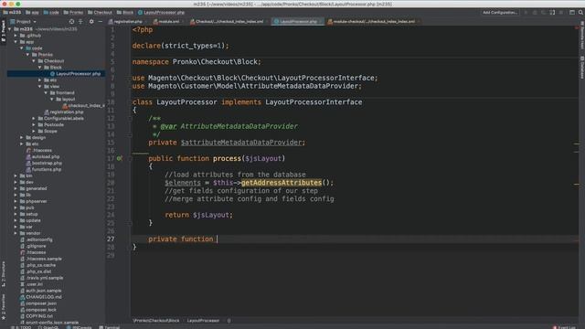Viewport: 585px width, 329px height.
Task: Open the Event Log in status bar
Action: [564, 327]
